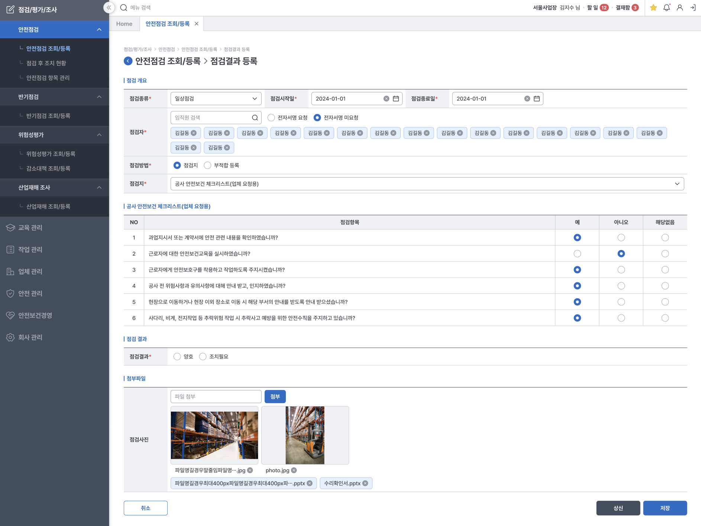Screen dimensions: 701x526
Task: Click the 첨부 attach button
Action: pyautogui.click(x=275, y=397)
